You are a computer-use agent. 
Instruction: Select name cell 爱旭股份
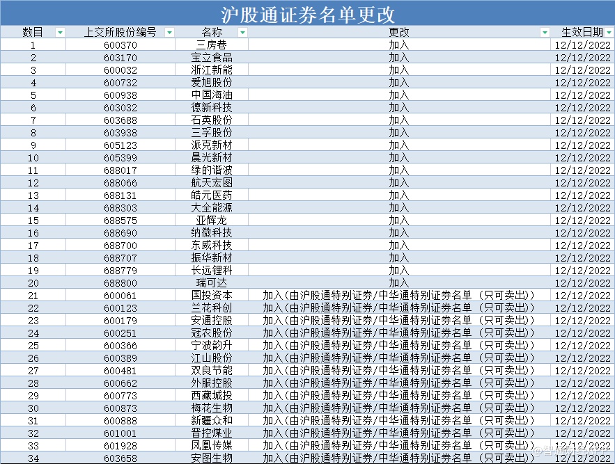[212, 82]
